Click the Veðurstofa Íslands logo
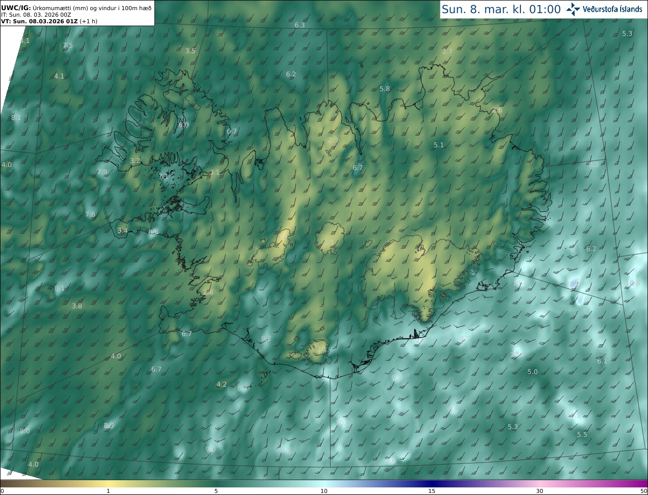Screen dimensions: 648x495 point(604,9)
